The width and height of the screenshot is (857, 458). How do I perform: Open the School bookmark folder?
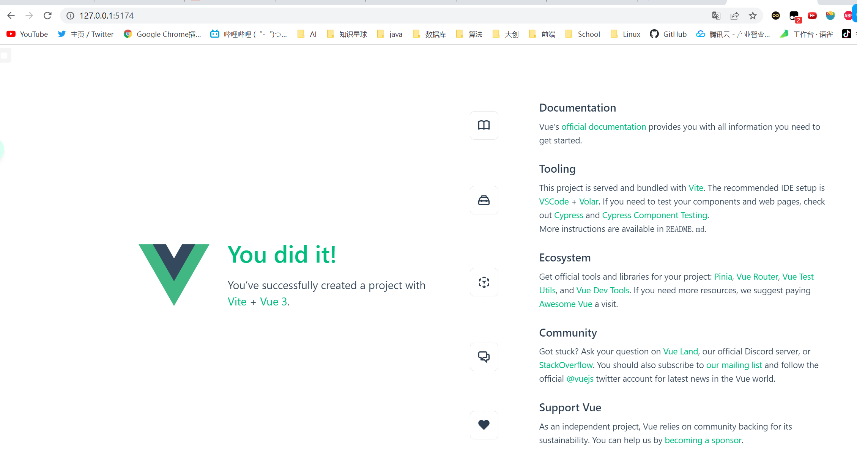pos(583,34)
